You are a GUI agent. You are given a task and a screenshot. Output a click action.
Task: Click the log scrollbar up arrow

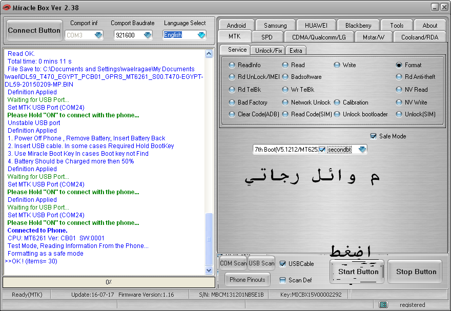click(209, 53)
